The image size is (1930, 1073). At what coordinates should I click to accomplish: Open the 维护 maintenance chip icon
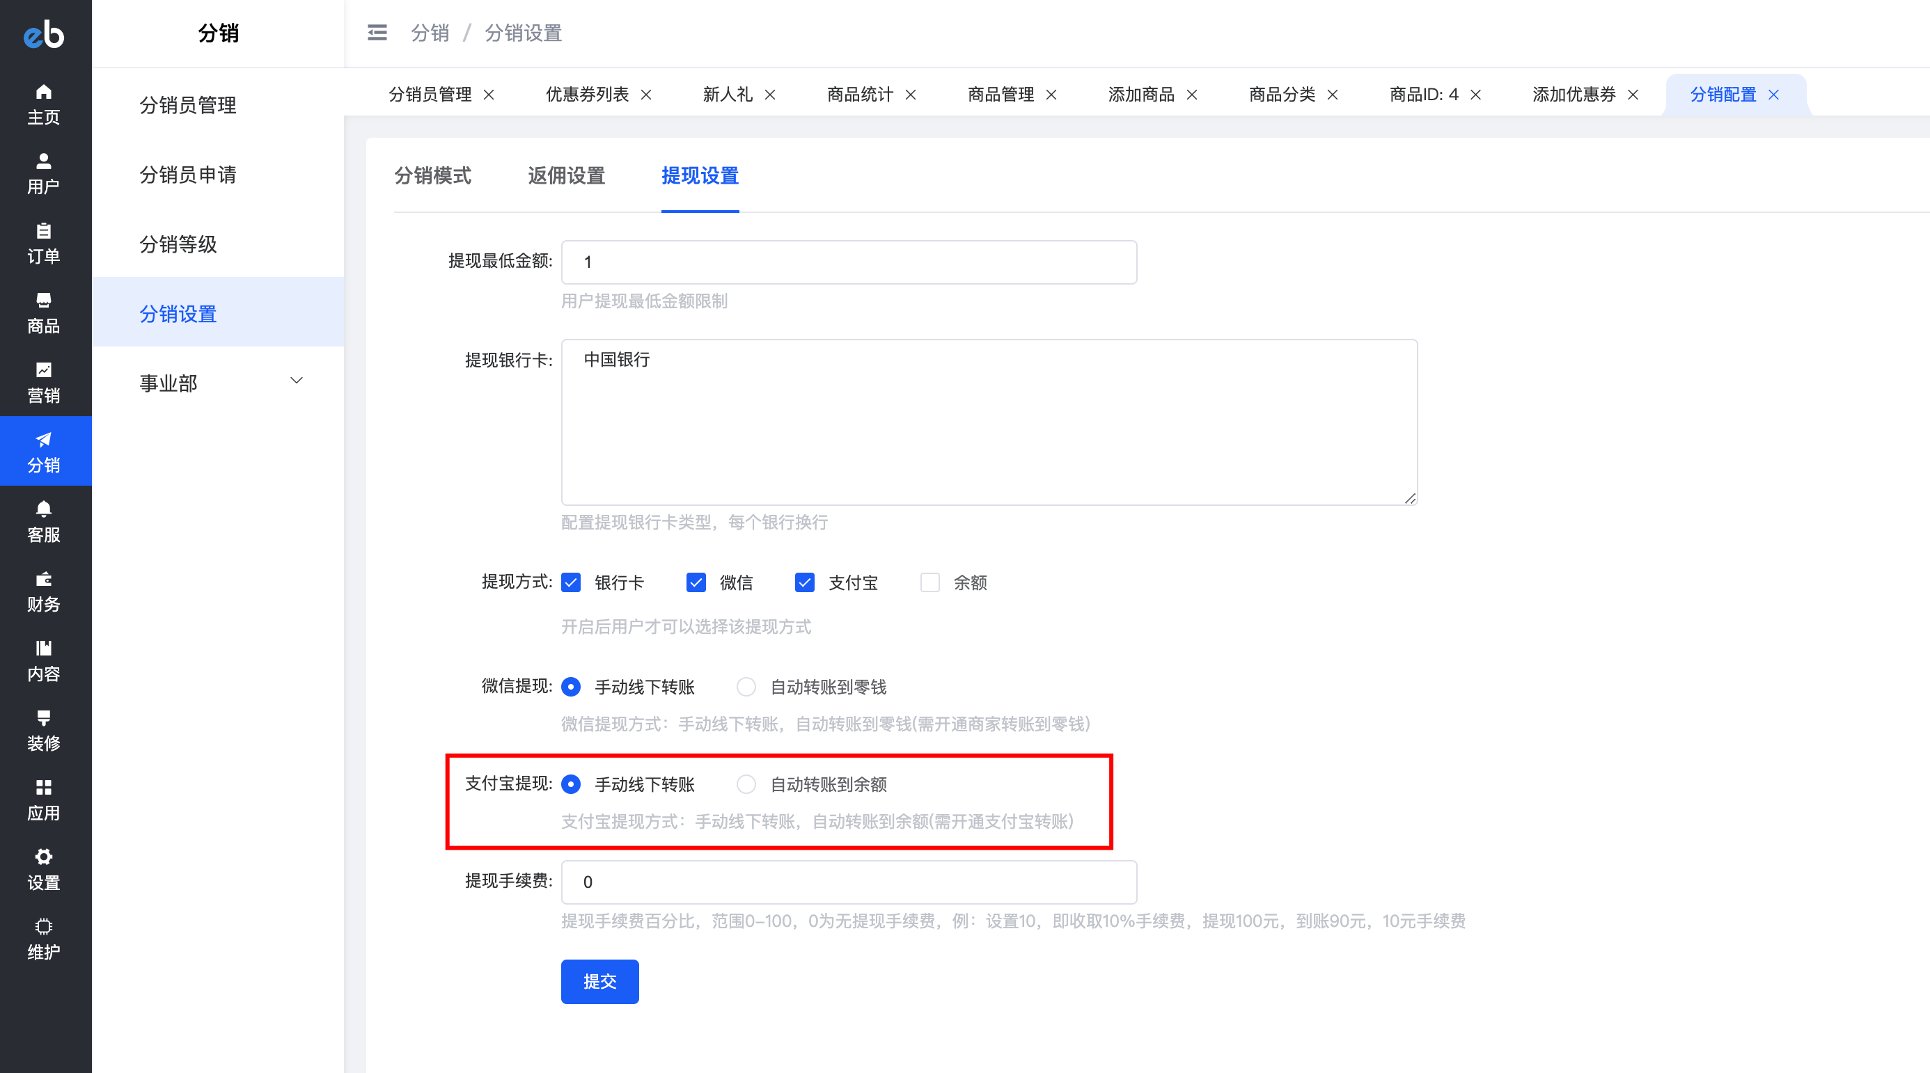click(43, 926)
